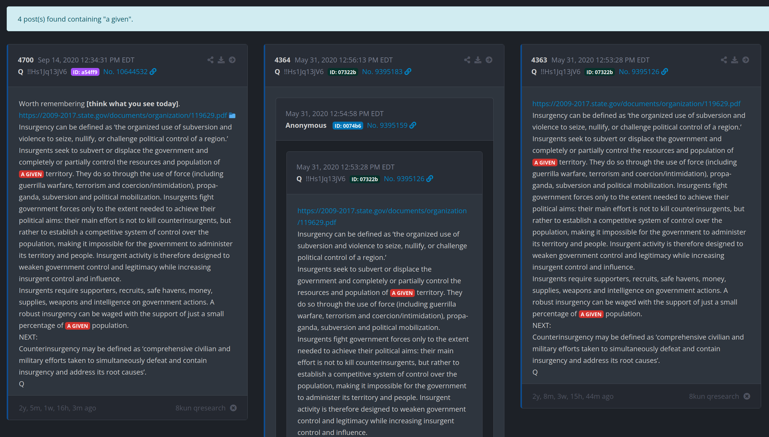Open nested quoted No. 9395126 link
Screen dimensions: 769x437
404,179
